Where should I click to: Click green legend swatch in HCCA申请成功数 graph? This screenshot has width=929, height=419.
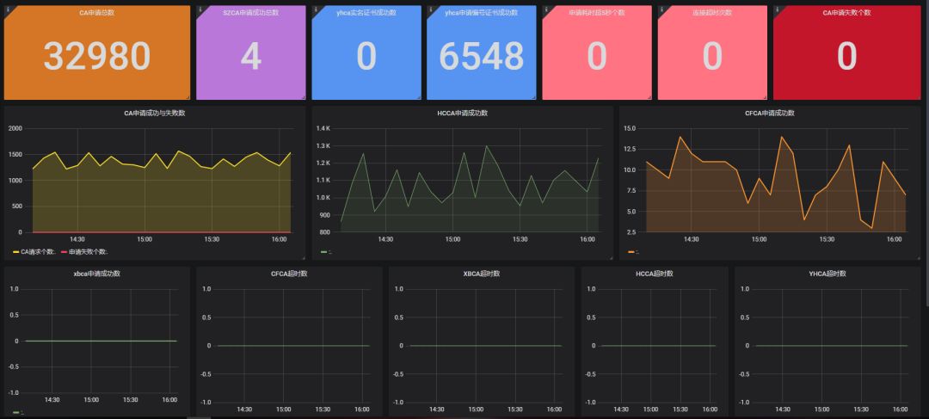click(323, 252)
